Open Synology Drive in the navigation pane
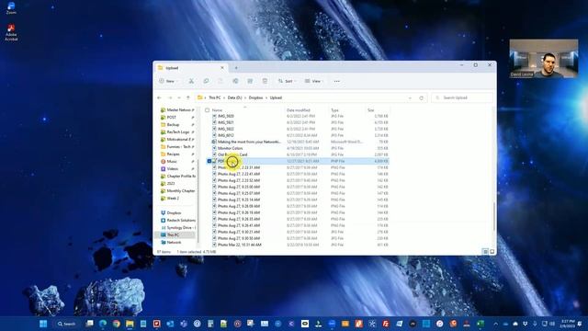 pos(177,227)
